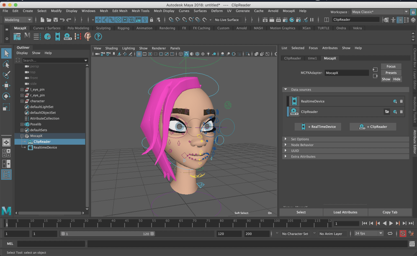This screenshot has height=256, width=417.
Task: Click the single pane layout icon
Action: [6, 142]
